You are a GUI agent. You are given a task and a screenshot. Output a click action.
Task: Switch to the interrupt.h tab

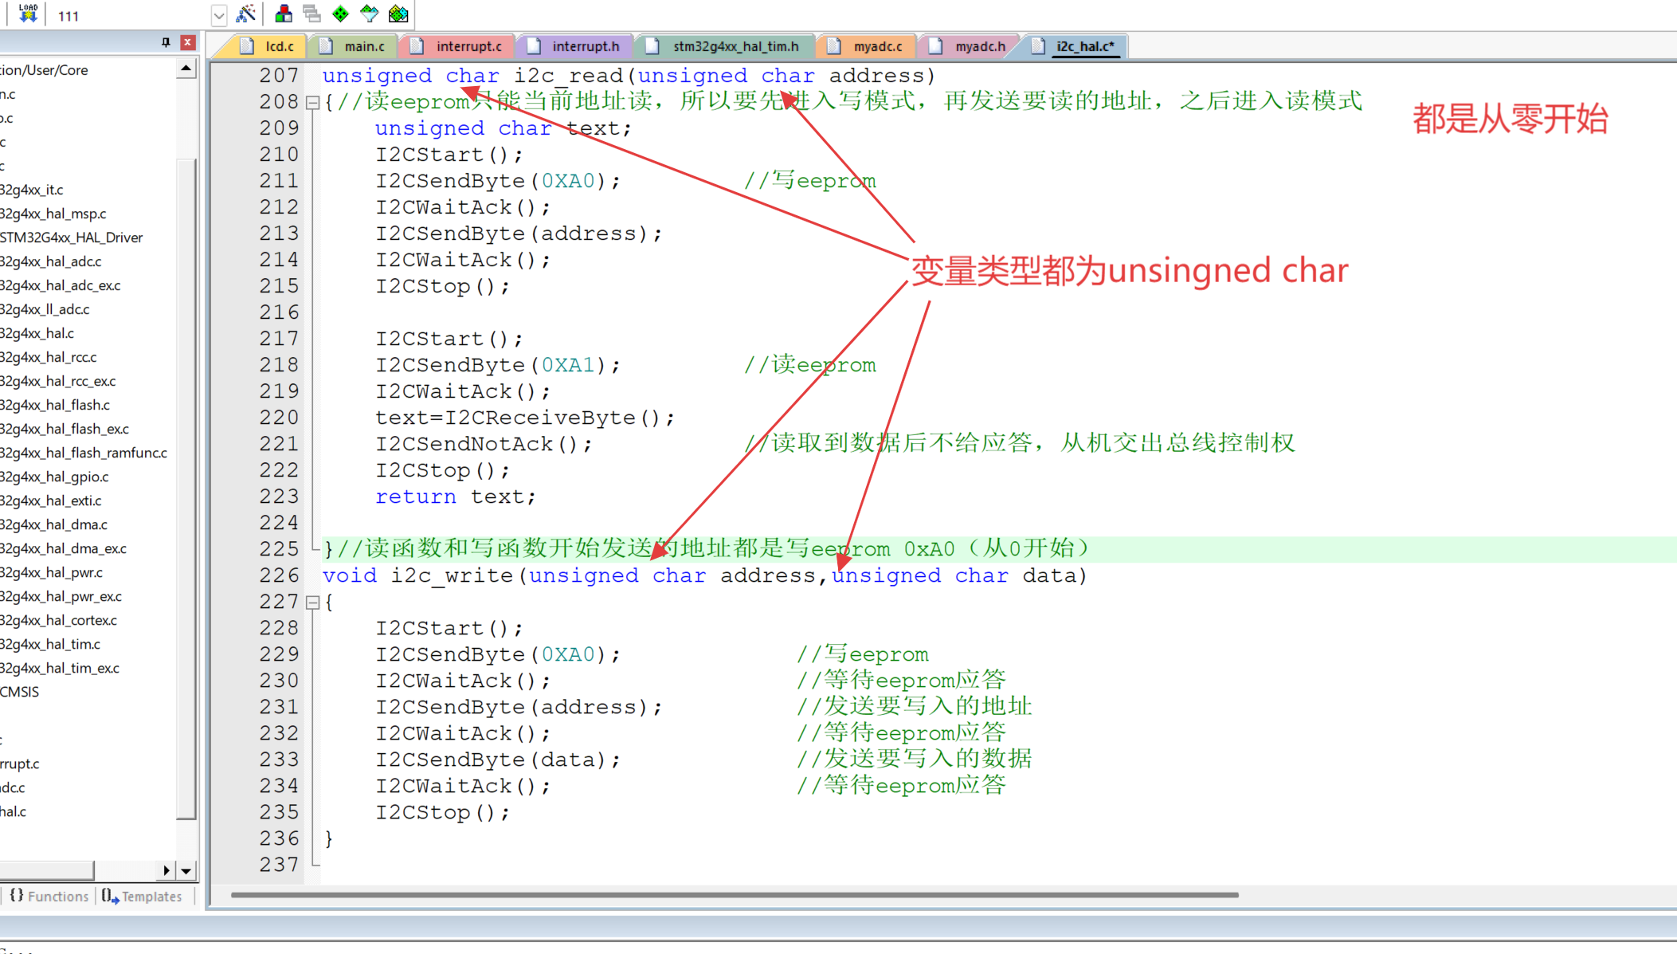(x=585, y=46)
